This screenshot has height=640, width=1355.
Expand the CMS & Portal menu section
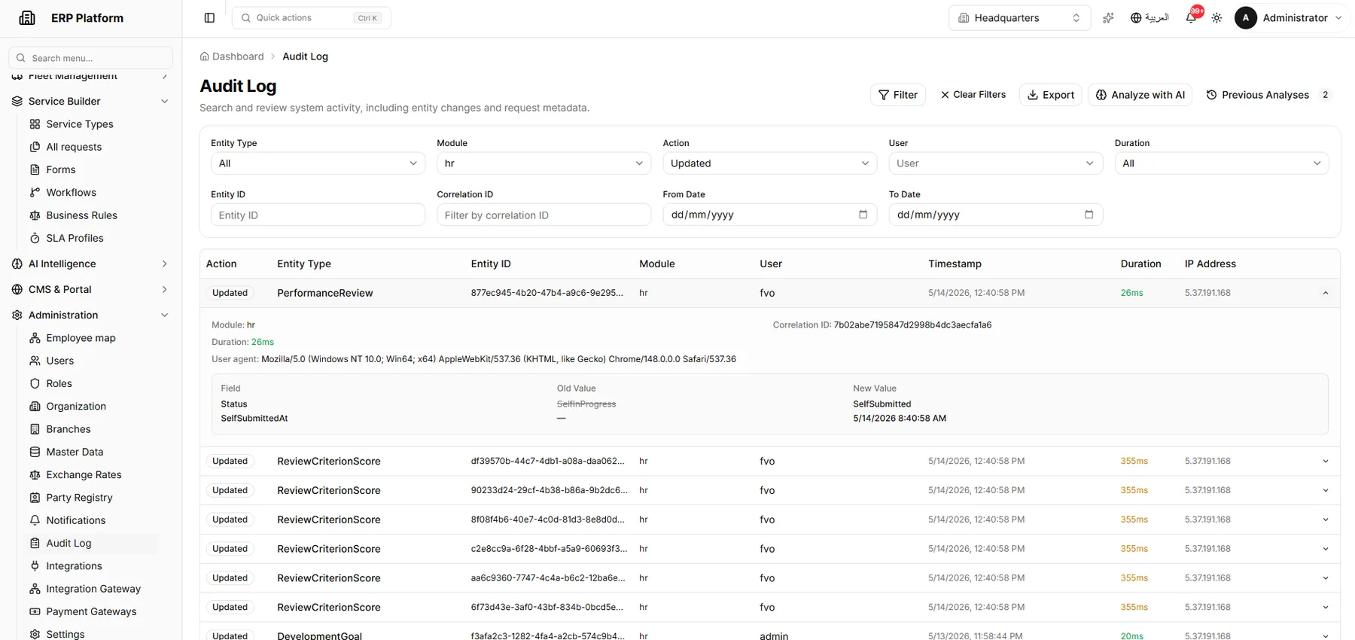(x=90, y=289)
